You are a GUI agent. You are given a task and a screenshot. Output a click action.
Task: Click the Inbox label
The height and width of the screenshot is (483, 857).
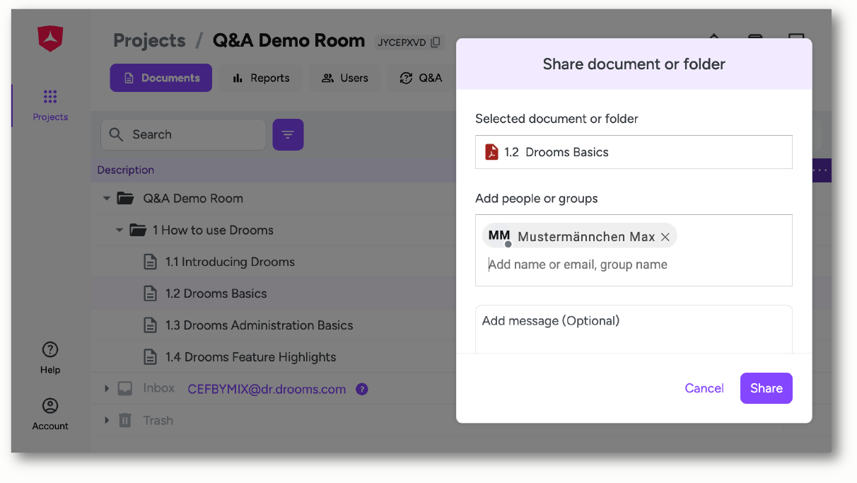[159, 388]
